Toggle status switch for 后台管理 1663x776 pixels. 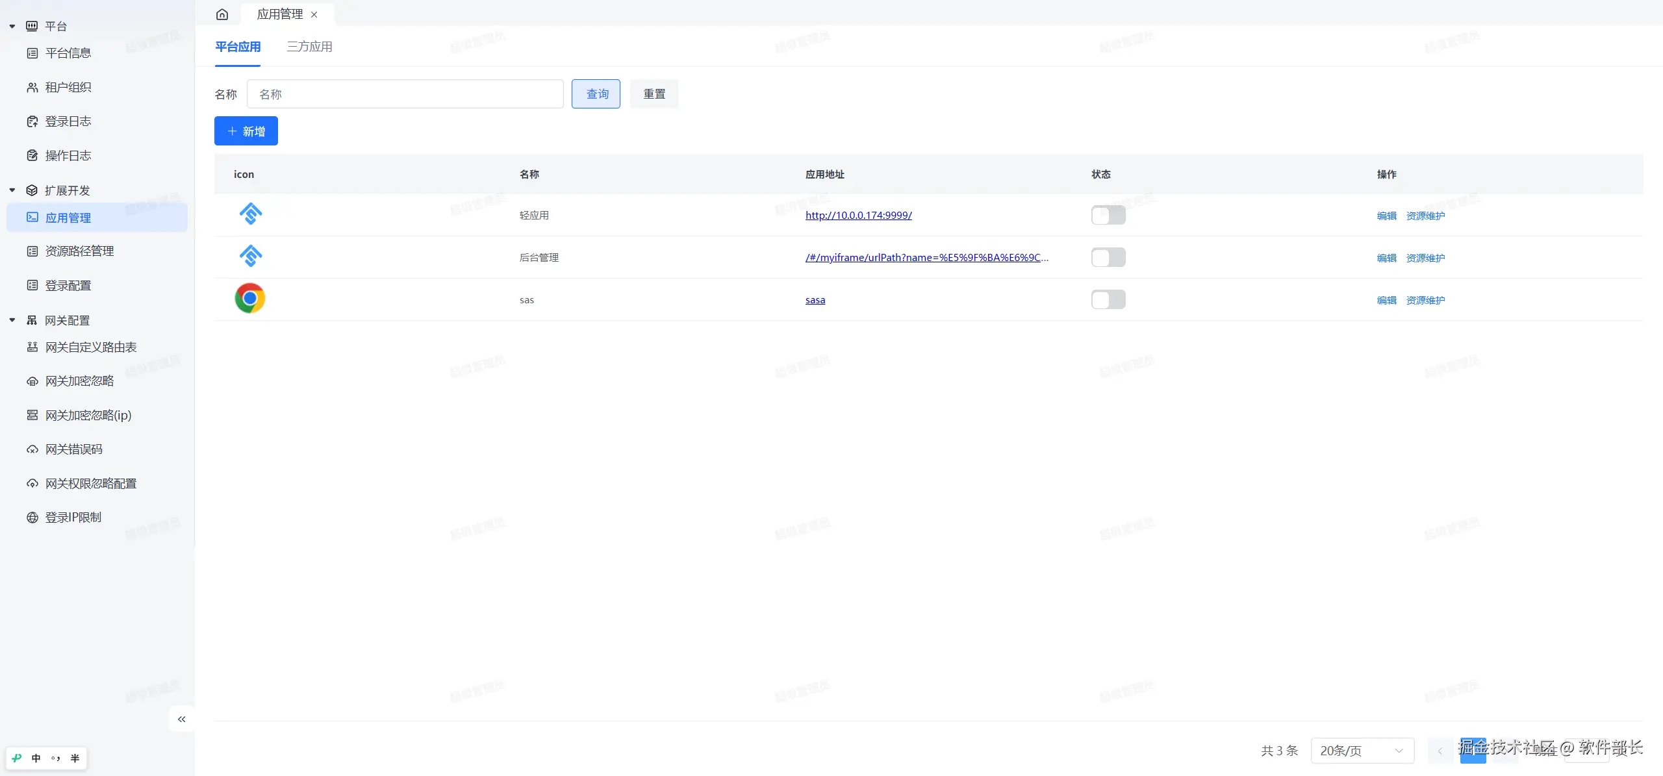[x=1108, y=257]
